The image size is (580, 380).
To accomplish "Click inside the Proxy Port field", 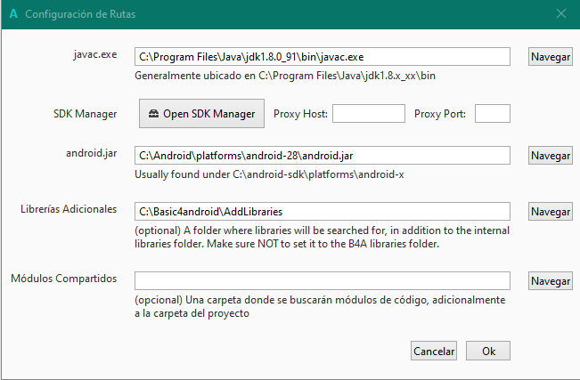I will (x=492, y=114).
